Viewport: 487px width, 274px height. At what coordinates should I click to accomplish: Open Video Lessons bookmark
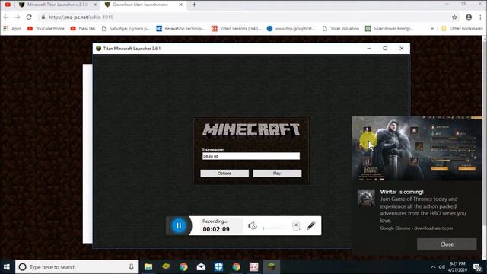click(x=237, y=29)
